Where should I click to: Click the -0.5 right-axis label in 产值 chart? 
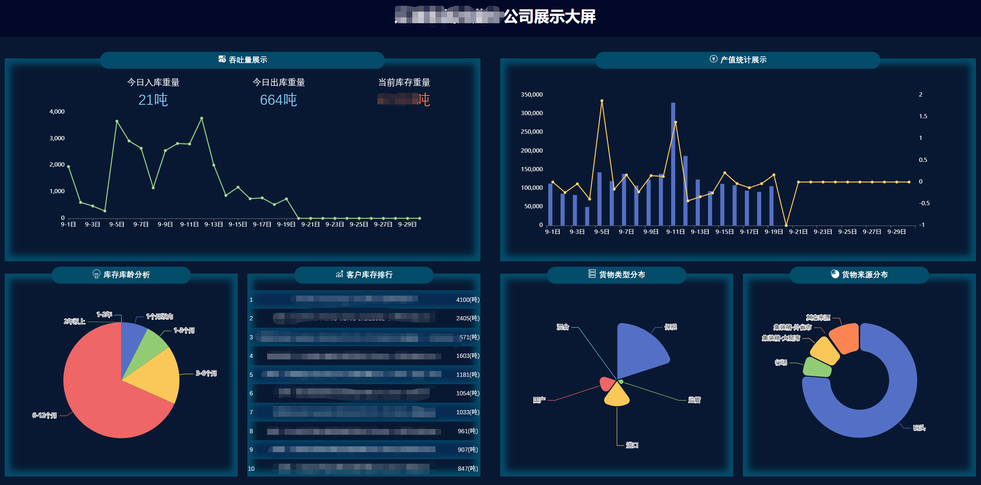click(924, 203)
